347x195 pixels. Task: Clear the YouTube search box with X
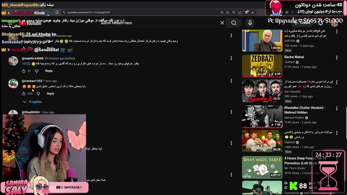coord(222,23)
